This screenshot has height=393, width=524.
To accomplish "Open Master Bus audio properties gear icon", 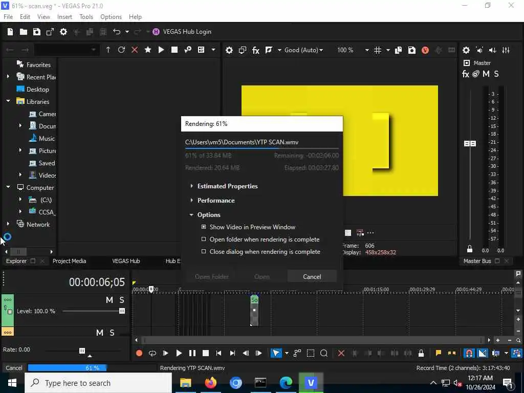I will 466,50.
